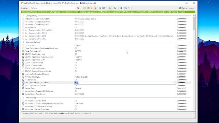Click the green application executables list bar
The height and width of the screenshot is (123, 219).
[108, 12]
